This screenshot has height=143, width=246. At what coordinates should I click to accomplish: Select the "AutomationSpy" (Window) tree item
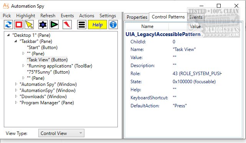point(47,90)
